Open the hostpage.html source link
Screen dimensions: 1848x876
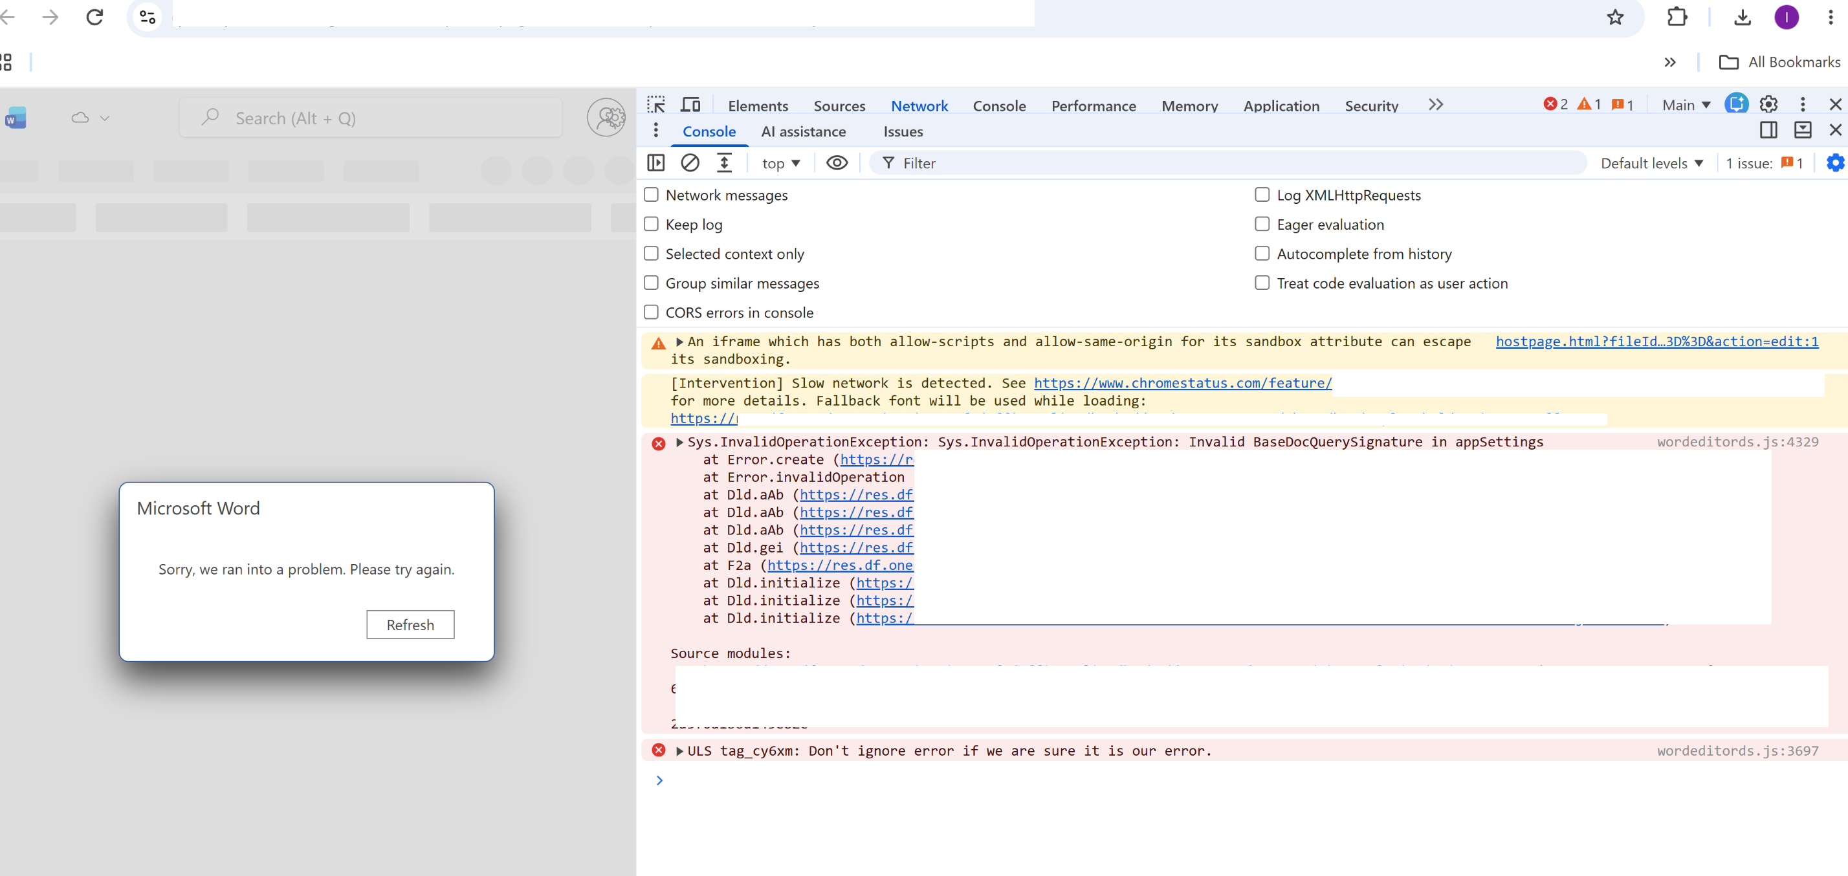click(x=1656, y=342)
